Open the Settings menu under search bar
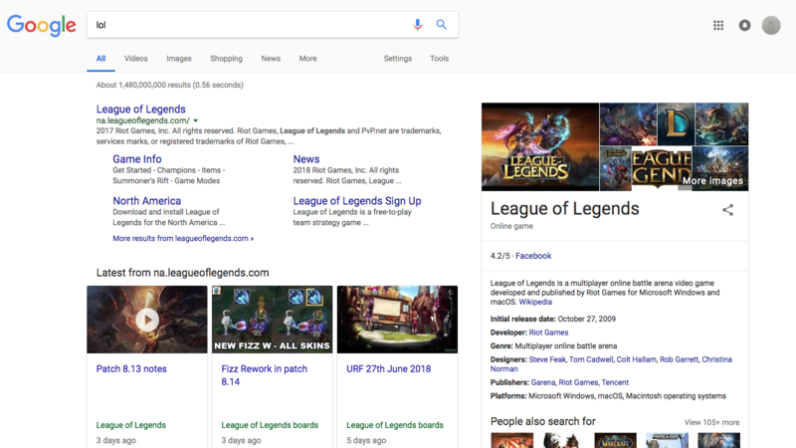The height and width of the screenshot is (448, 796). [398, 59]
